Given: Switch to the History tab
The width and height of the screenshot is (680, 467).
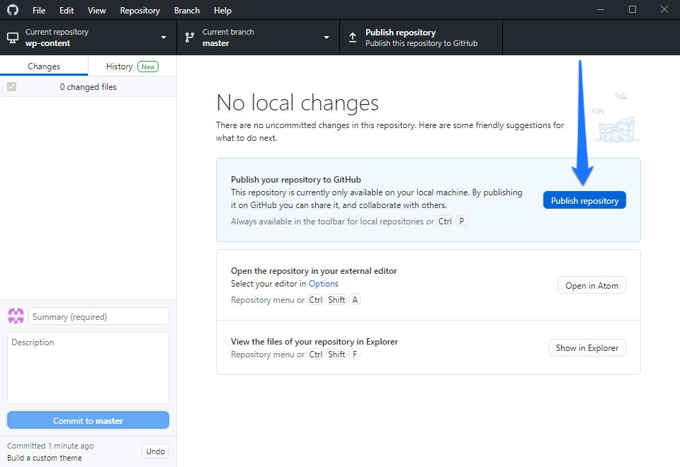Looking at the screenshot, I should [x=119, y=67].
